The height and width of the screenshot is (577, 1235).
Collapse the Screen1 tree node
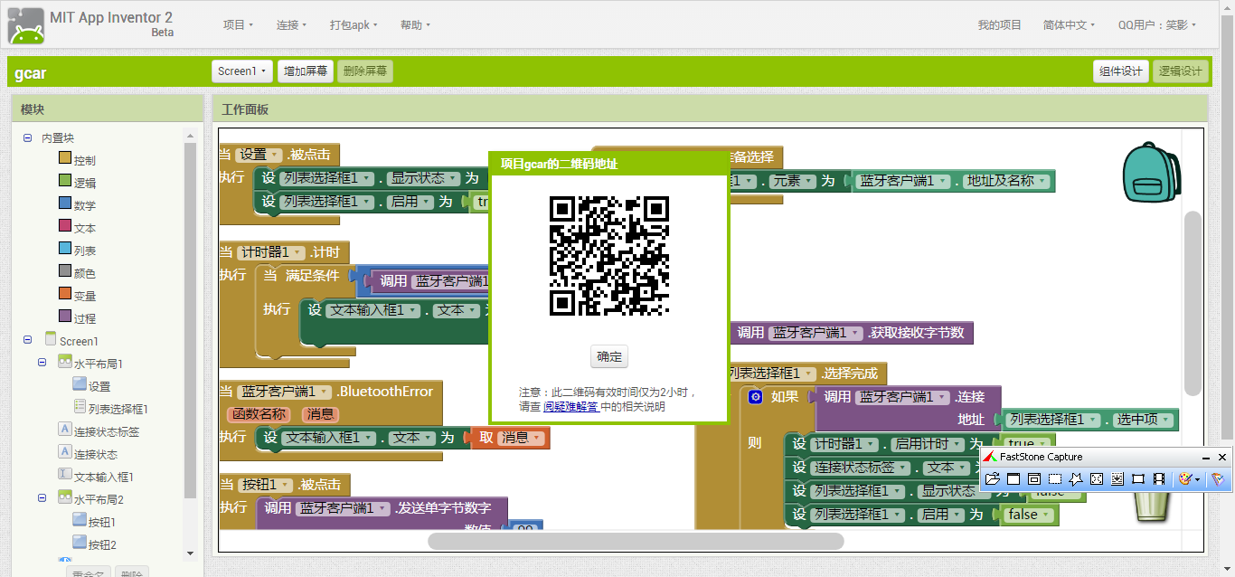[x=27, y=340]
